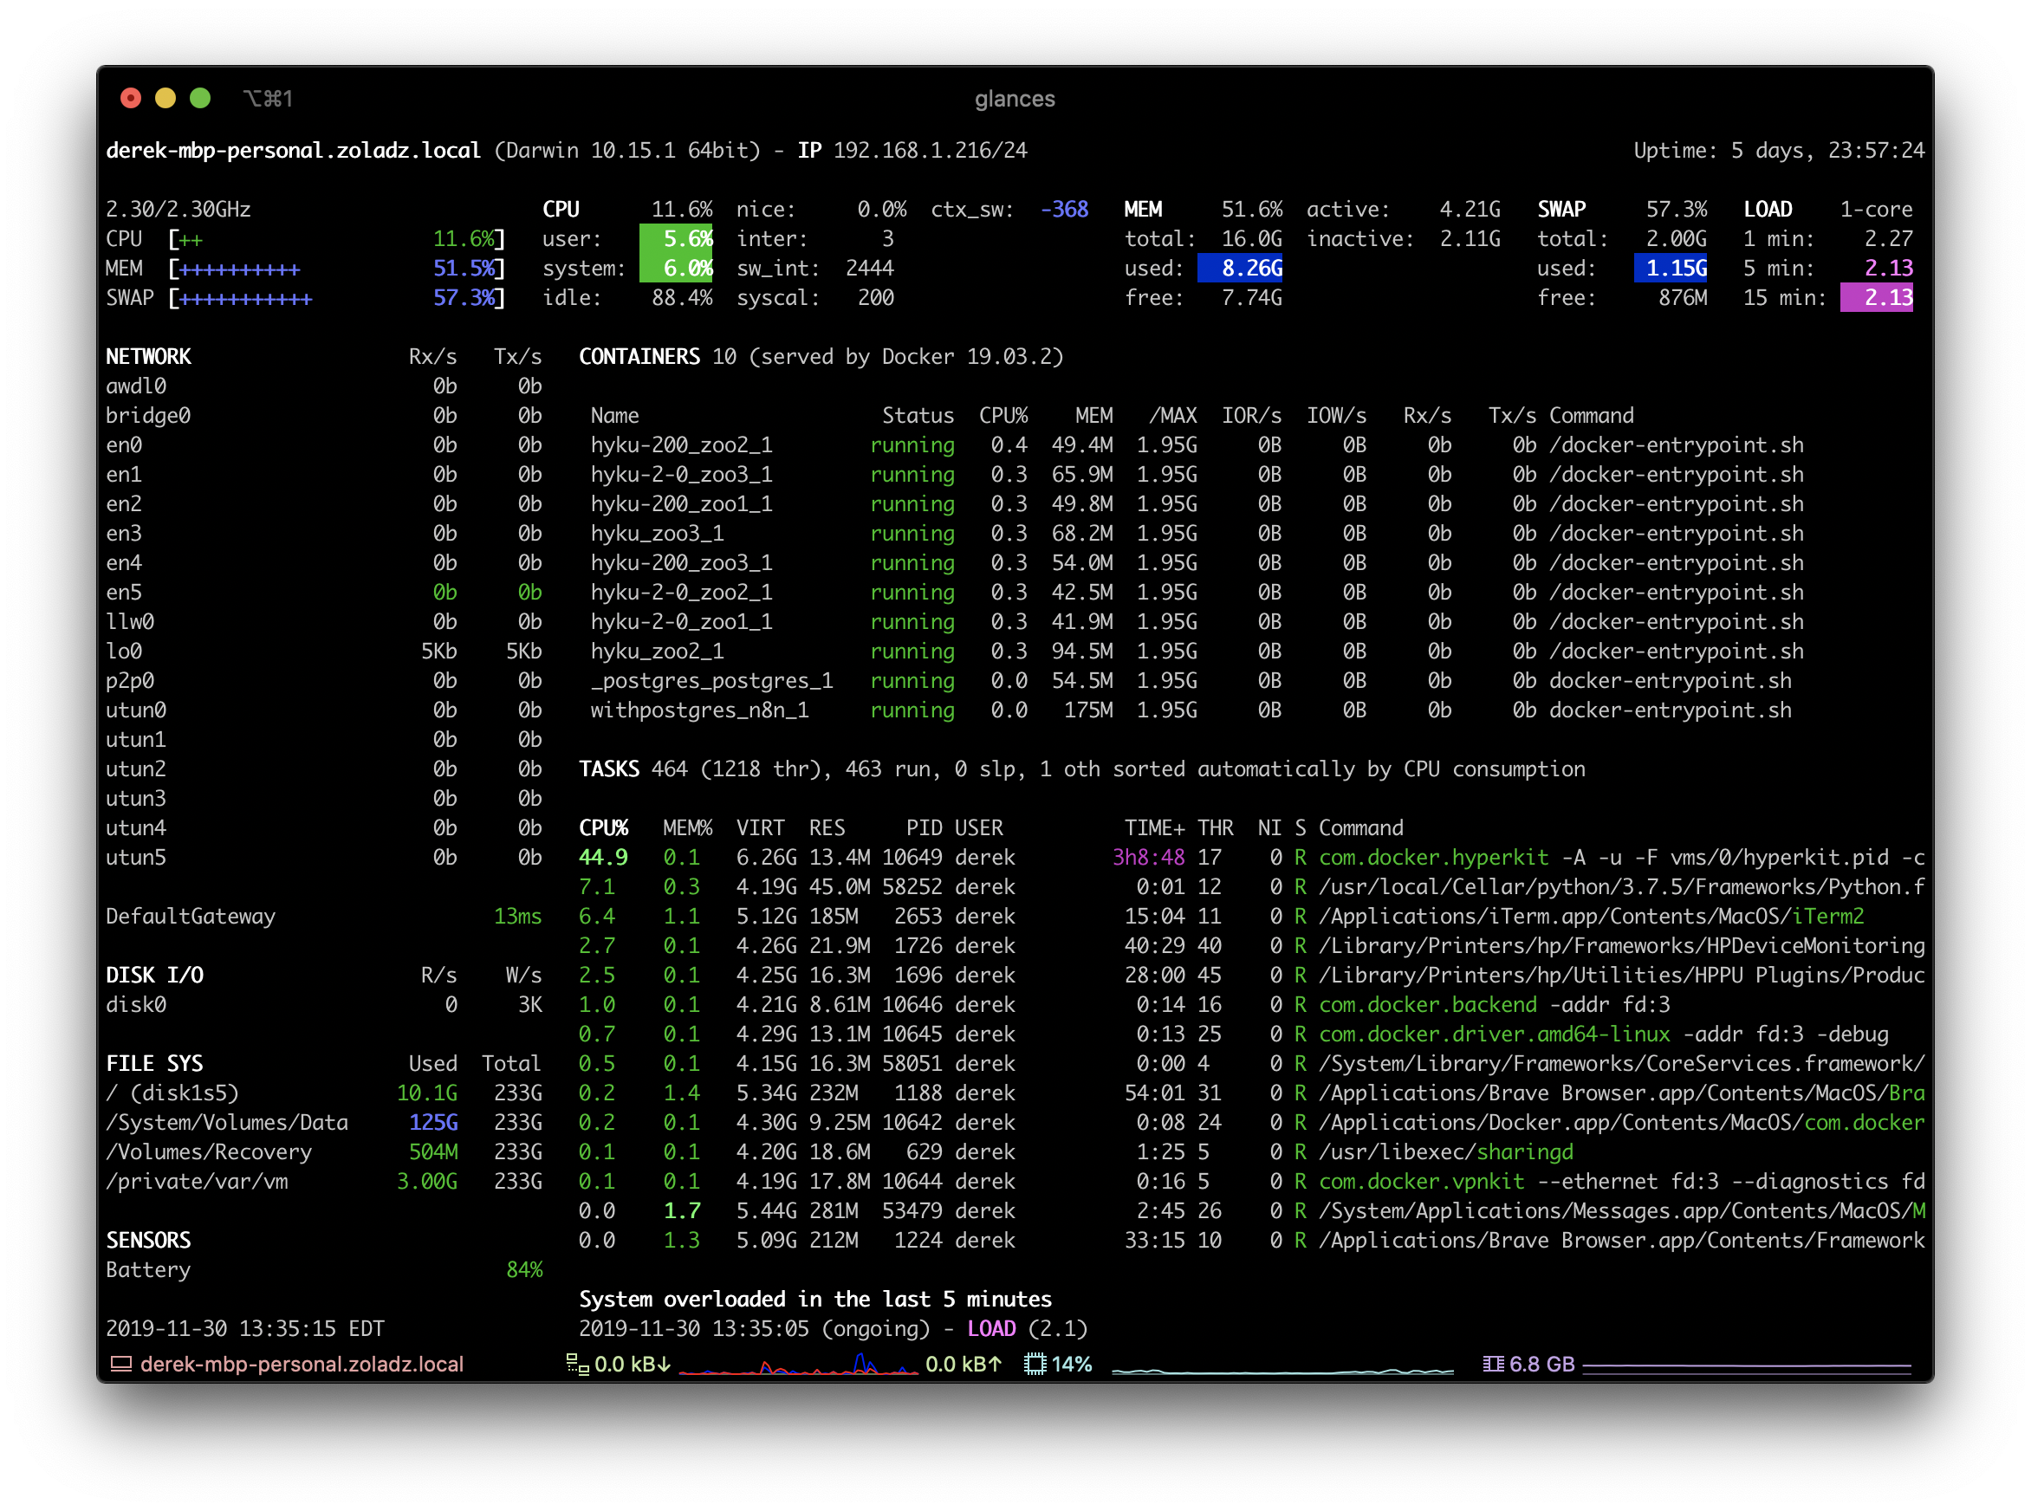Click the PID 53479 Messages.app process row

tap(1252, 1211)
